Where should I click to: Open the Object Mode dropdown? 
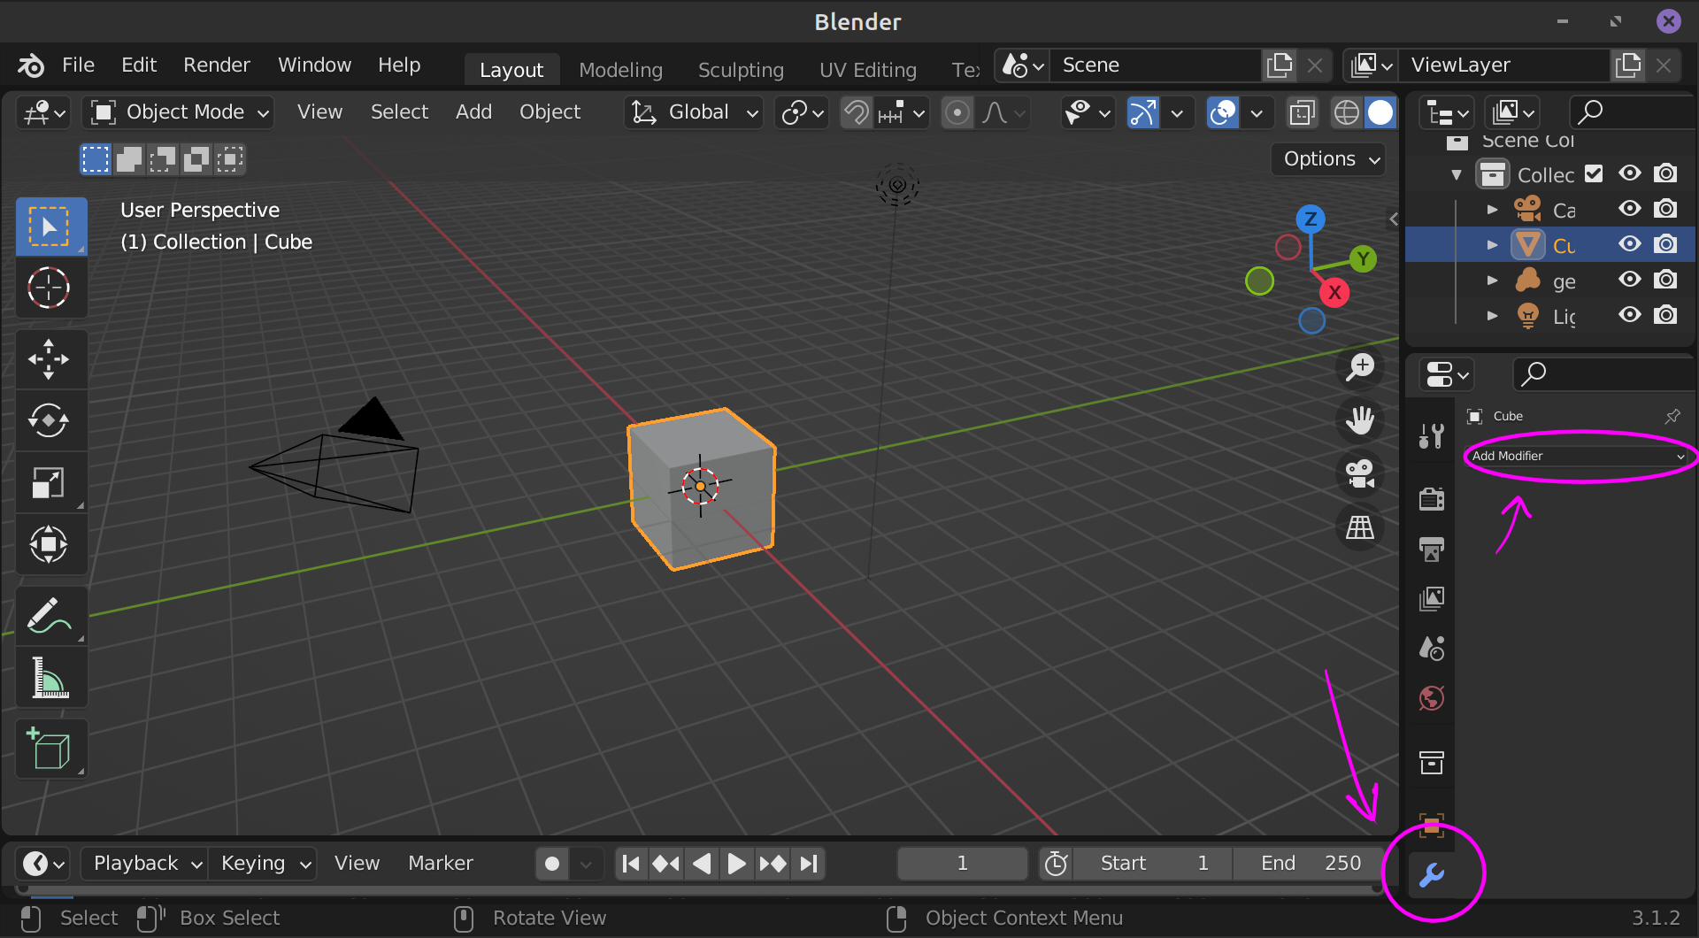point(178,112)
